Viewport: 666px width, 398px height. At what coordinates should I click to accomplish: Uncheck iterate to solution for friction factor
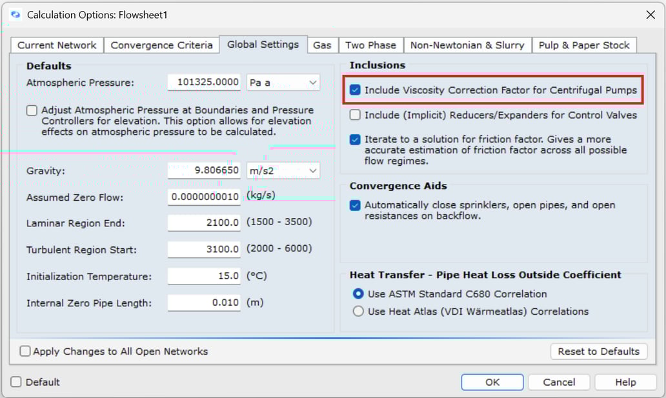(x=355, y=139)
